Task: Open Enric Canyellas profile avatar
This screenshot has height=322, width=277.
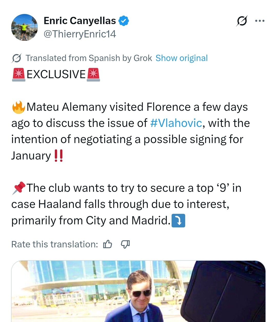Action: coord(24,27)
